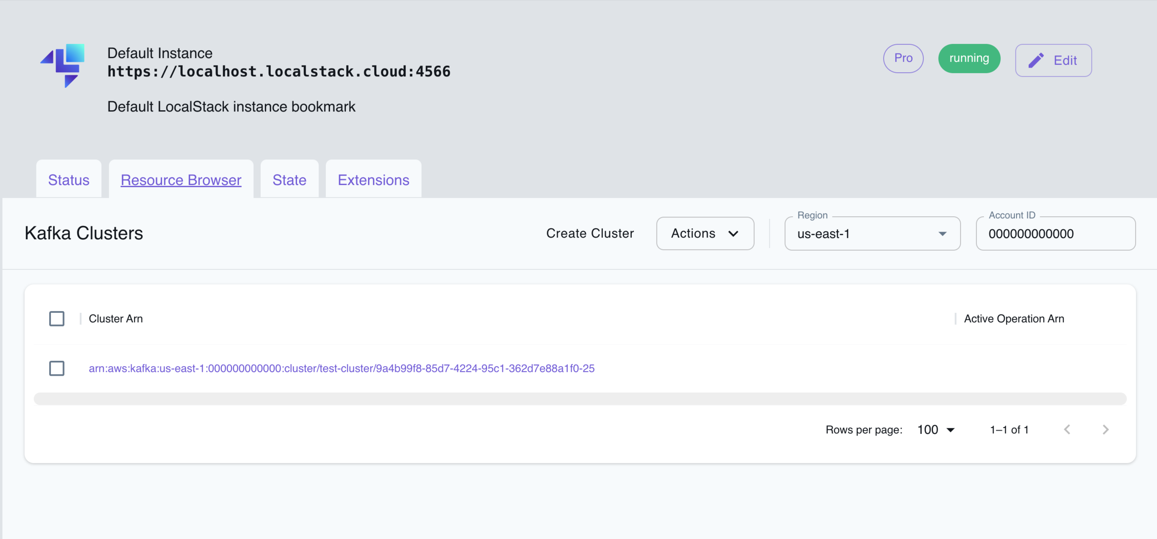Click the previous page chevron in pagination
The height and width of the screenshot is (539, 1157).
pyautogui.click(x=1068, y=430)
